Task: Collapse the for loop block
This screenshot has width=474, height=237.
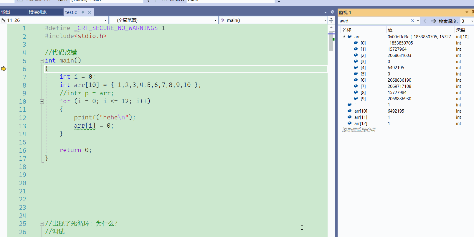Action: click(42, 101)
